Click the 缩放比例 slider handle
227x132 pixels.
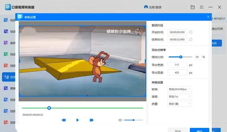pos(181,57)
